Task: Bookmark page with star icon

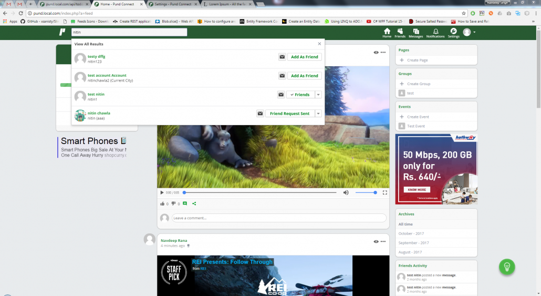Action: [x=464, y=13]
